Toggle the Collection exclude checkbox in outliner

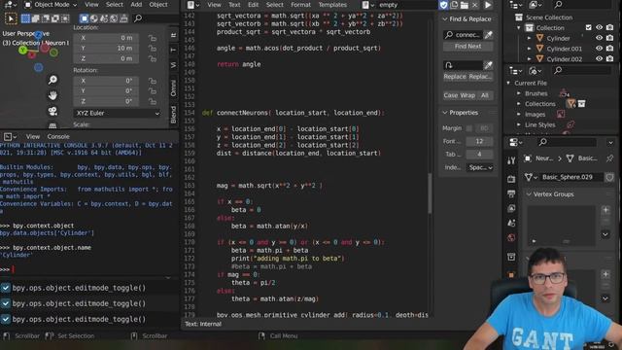[x=589, y=27]
